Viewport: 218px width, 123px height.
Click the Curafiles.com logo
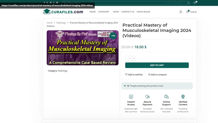click(63, 12)
